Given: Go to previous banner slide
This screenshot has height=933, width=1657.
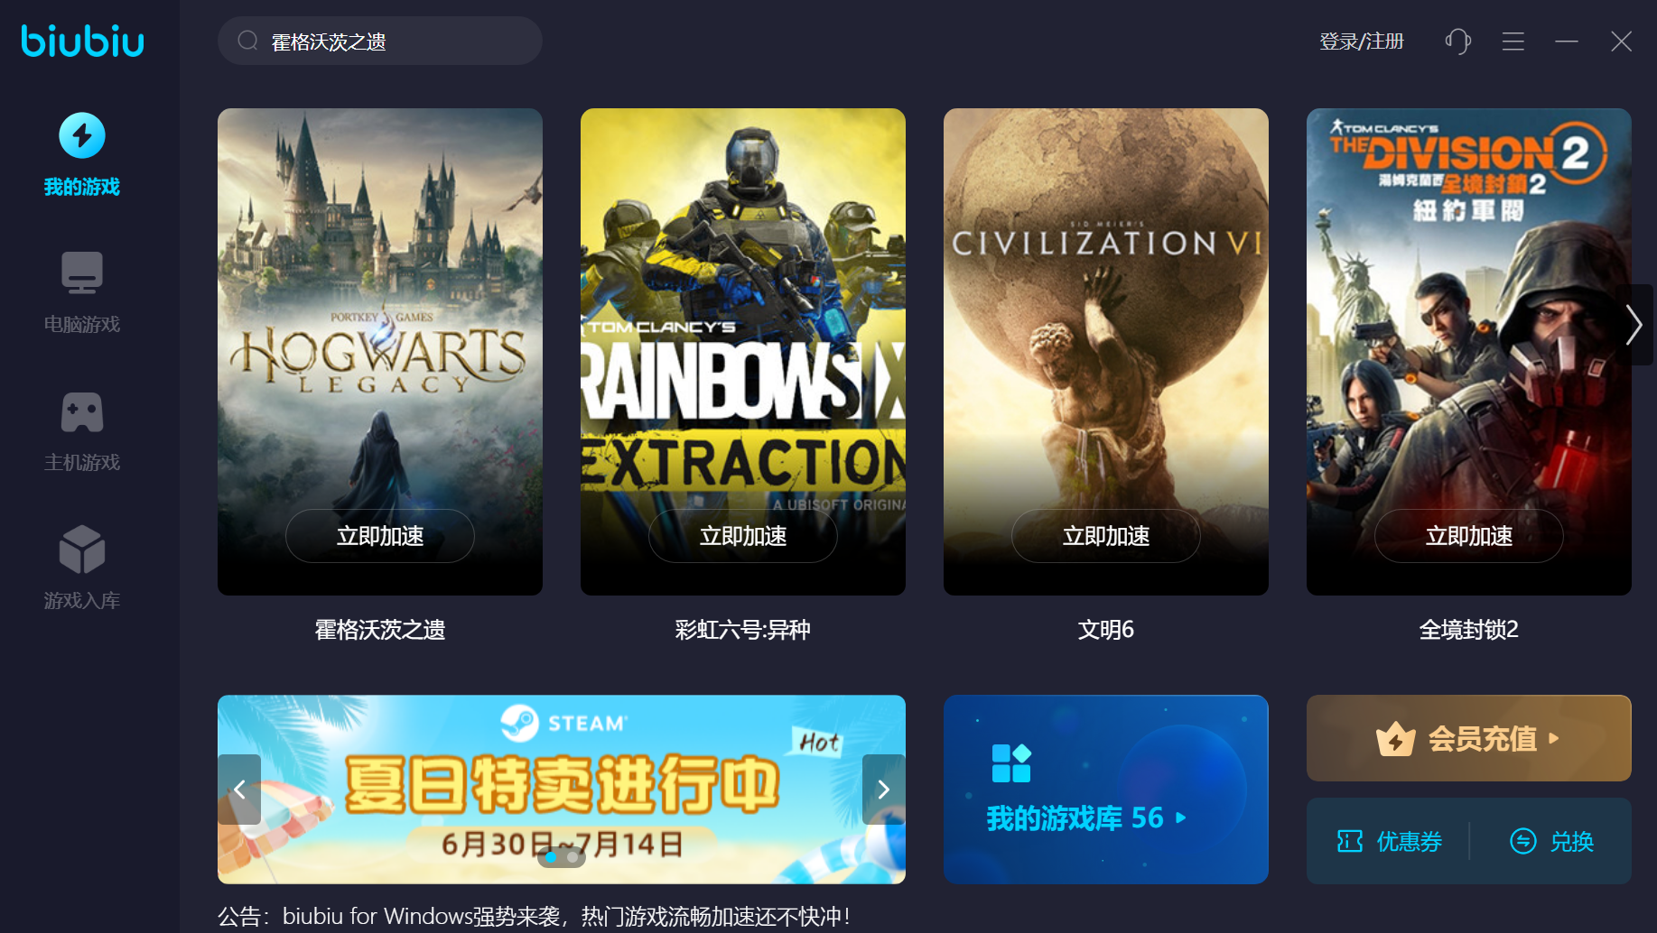Looking at the screenshot, I should (239, 790).
